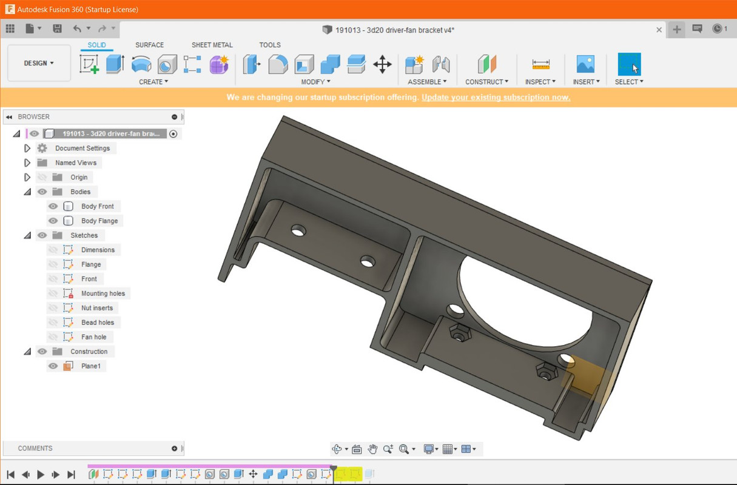Open the INSERT menu
The height and width of the screenshot is (485, 737).
(x=586, y=82)
